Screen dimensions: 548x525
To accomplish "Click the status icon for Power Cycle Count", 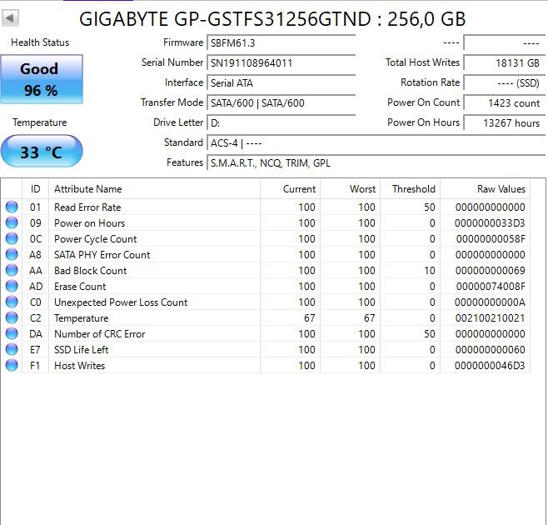I will click(12, 238).
